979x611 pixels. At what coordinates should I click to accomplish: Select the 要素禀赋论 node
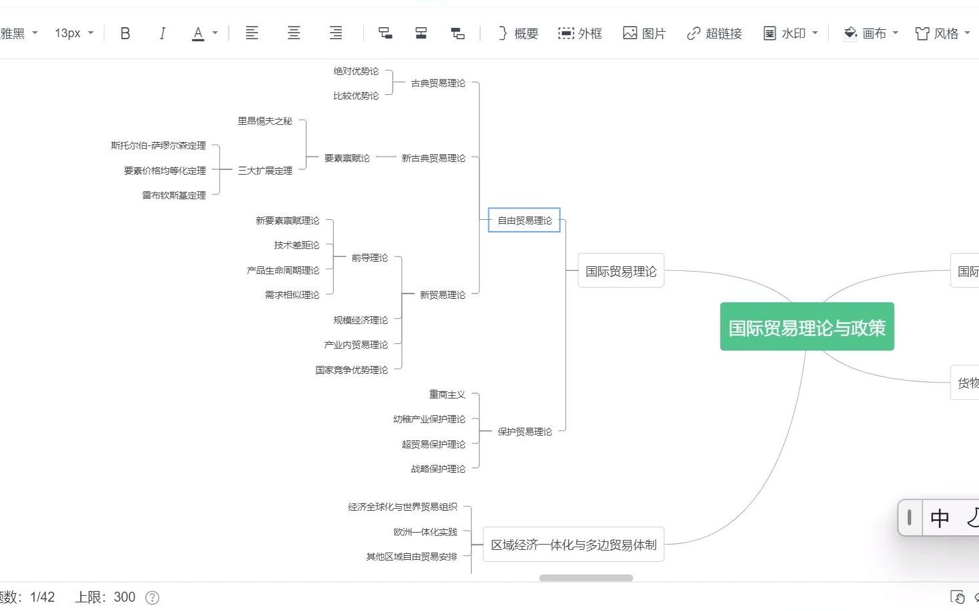(347, 158)
